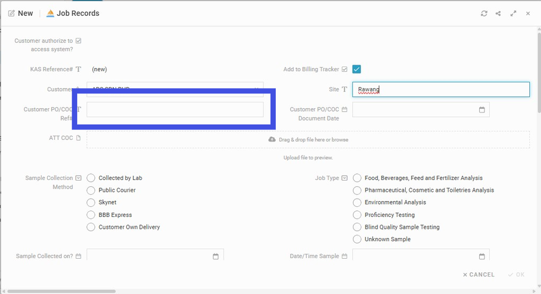Viewport: 541px width, 294px height.
Task: Click the upload cloud icon
Action: point(272,140)
